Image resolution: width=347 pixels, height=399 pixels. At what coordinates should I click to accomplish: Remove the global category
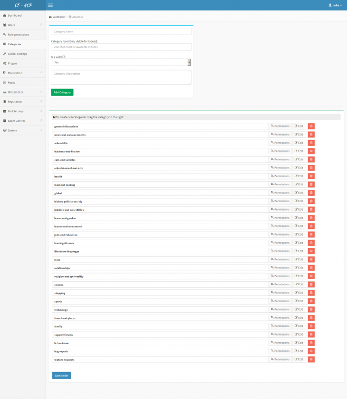coord(311,193)
